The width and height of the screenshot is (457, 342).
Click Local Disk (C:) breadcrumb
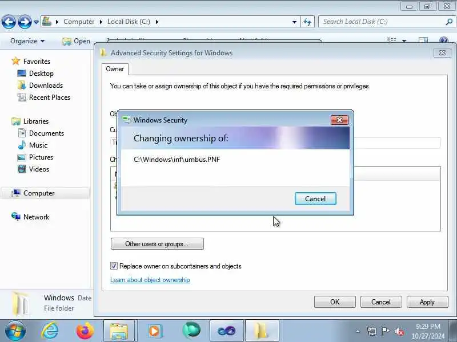pos(129,22)
